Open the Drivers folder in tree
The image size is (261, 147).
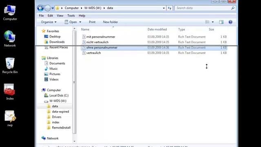point(57,117)
